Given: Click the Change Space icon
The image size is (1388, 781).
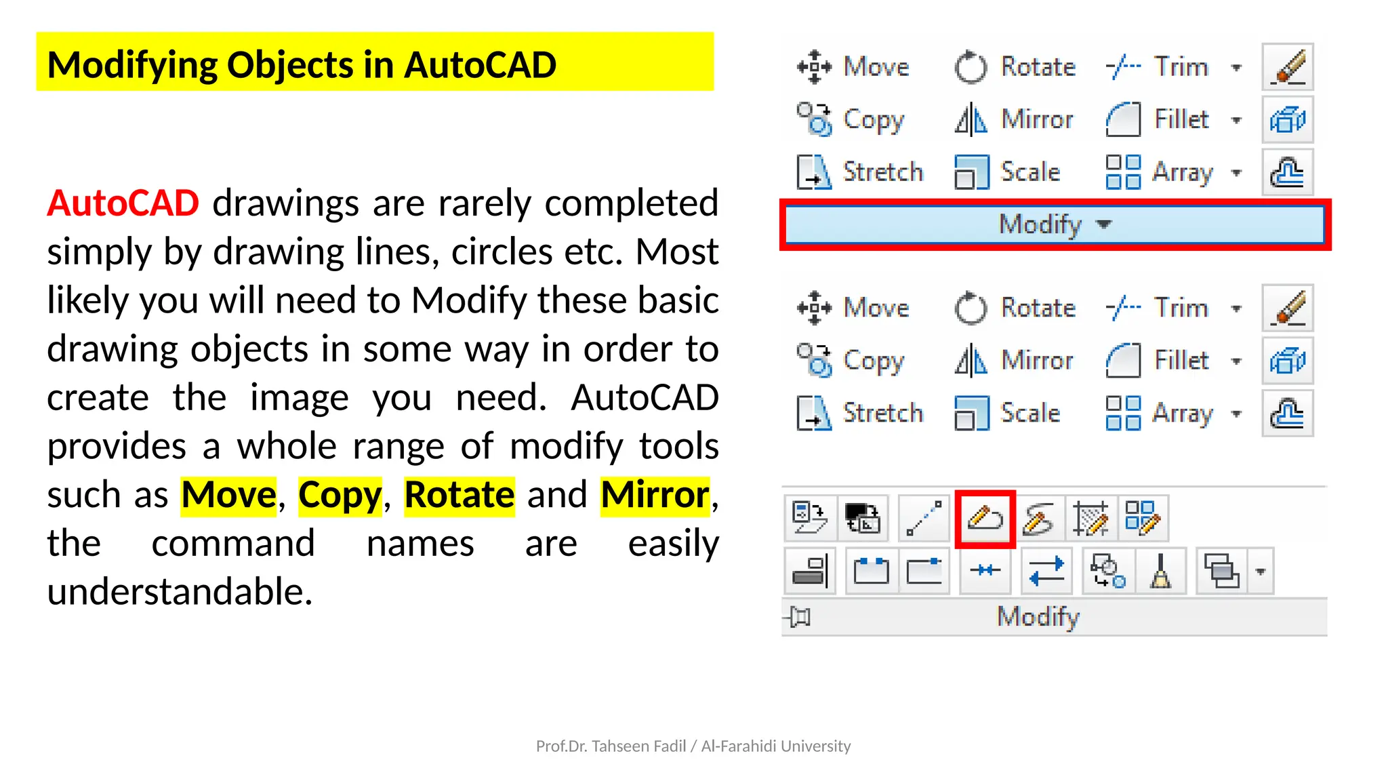Looking at the screenshot, I should point(863,519).
